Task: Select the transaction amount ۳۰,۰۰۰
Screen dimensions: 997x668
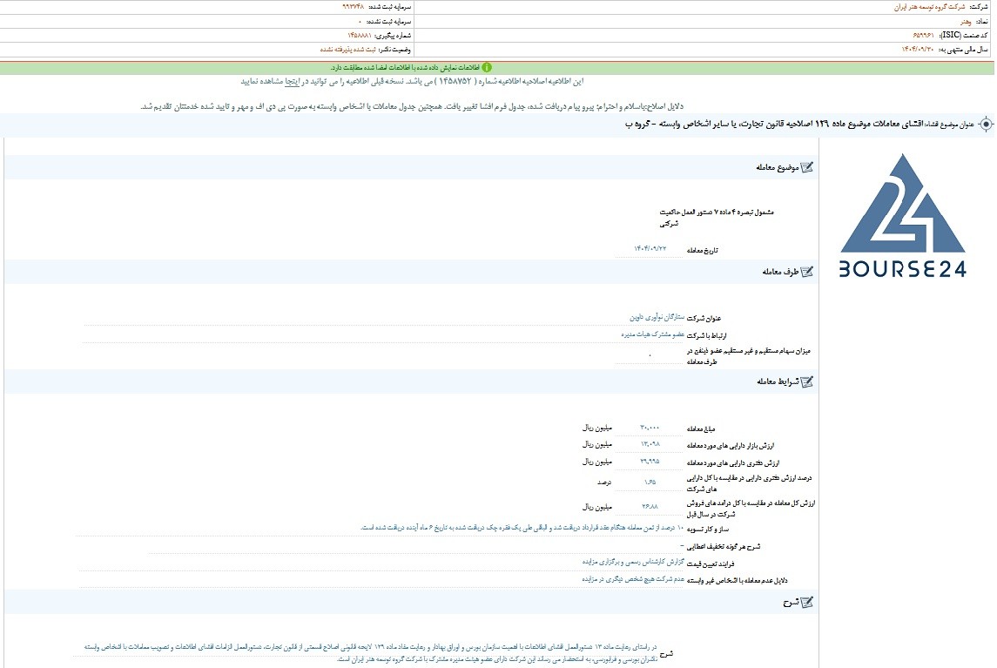Action: point(650,428)
